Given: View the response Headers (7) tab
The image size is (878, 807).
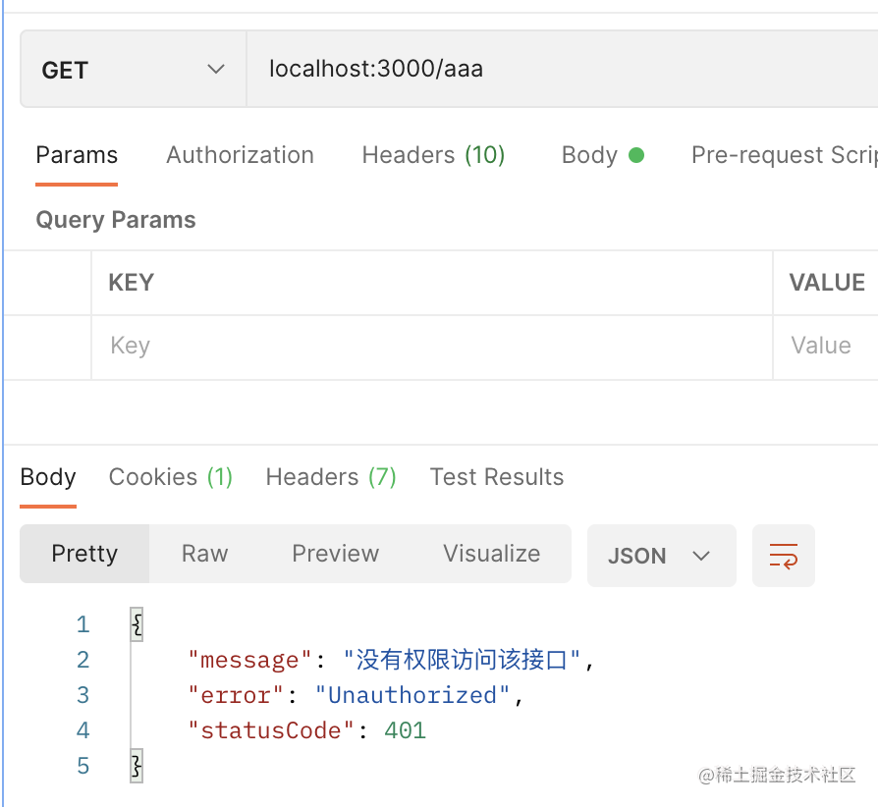Looking at the screenshot, I should (x=331, y=477).
